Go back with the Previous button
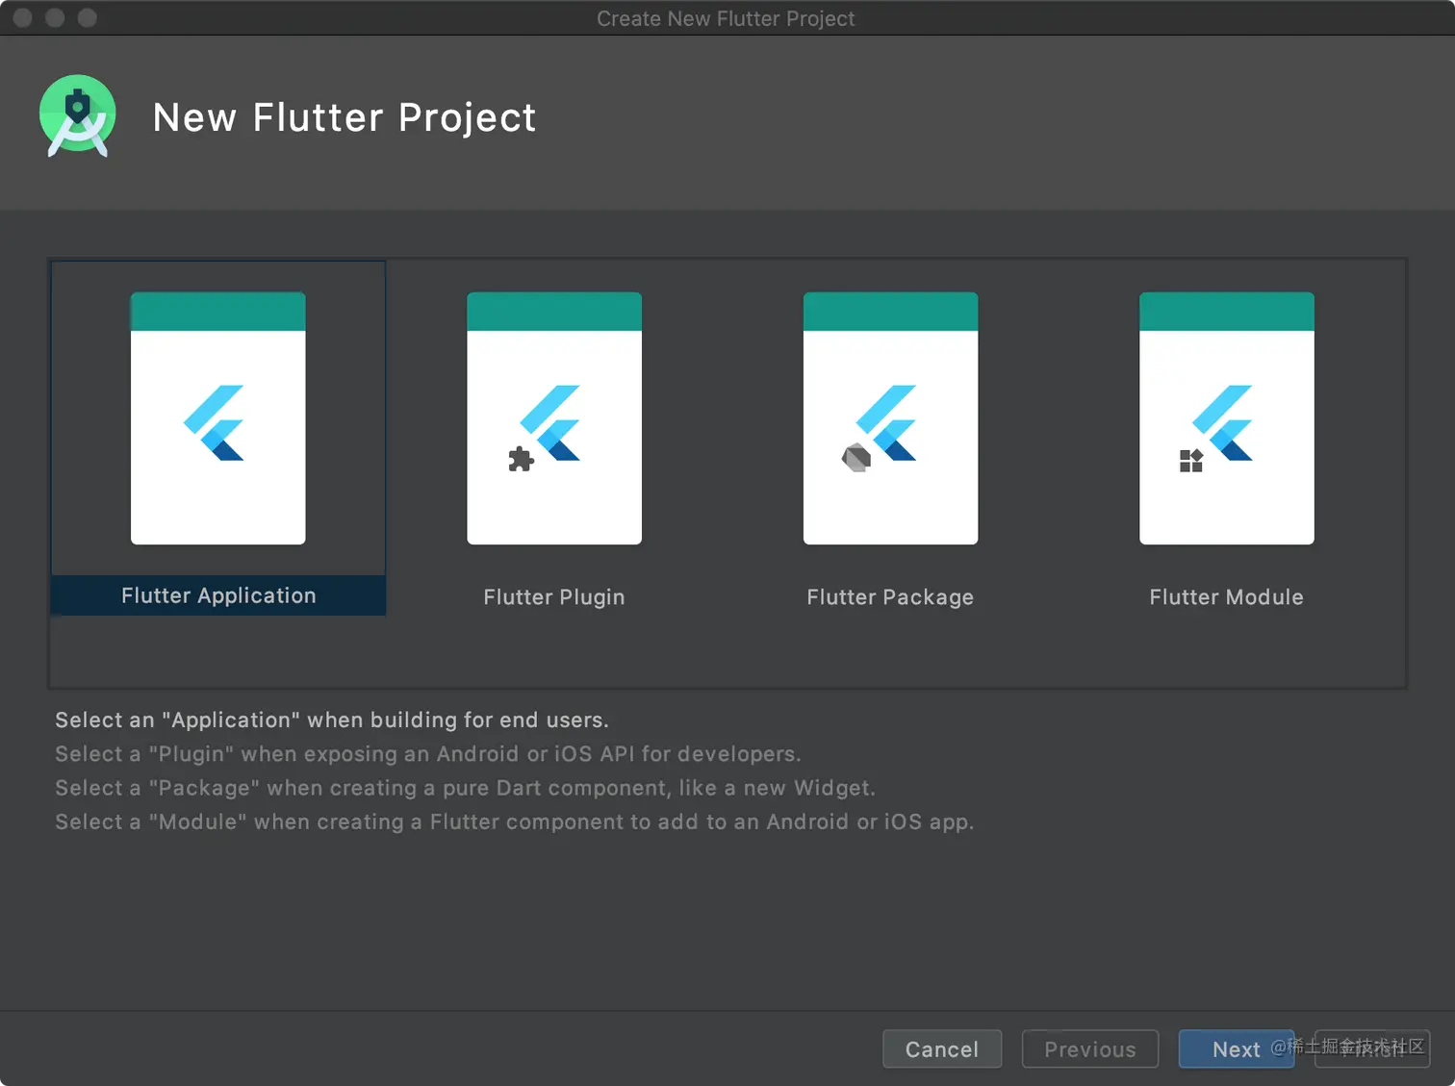The image size is (1455, 1086). tap(1090, 1048)
